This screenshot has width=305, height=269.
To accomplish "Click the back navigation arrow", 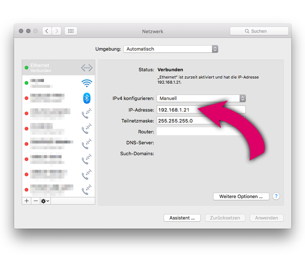I will (x=47, y=31).
